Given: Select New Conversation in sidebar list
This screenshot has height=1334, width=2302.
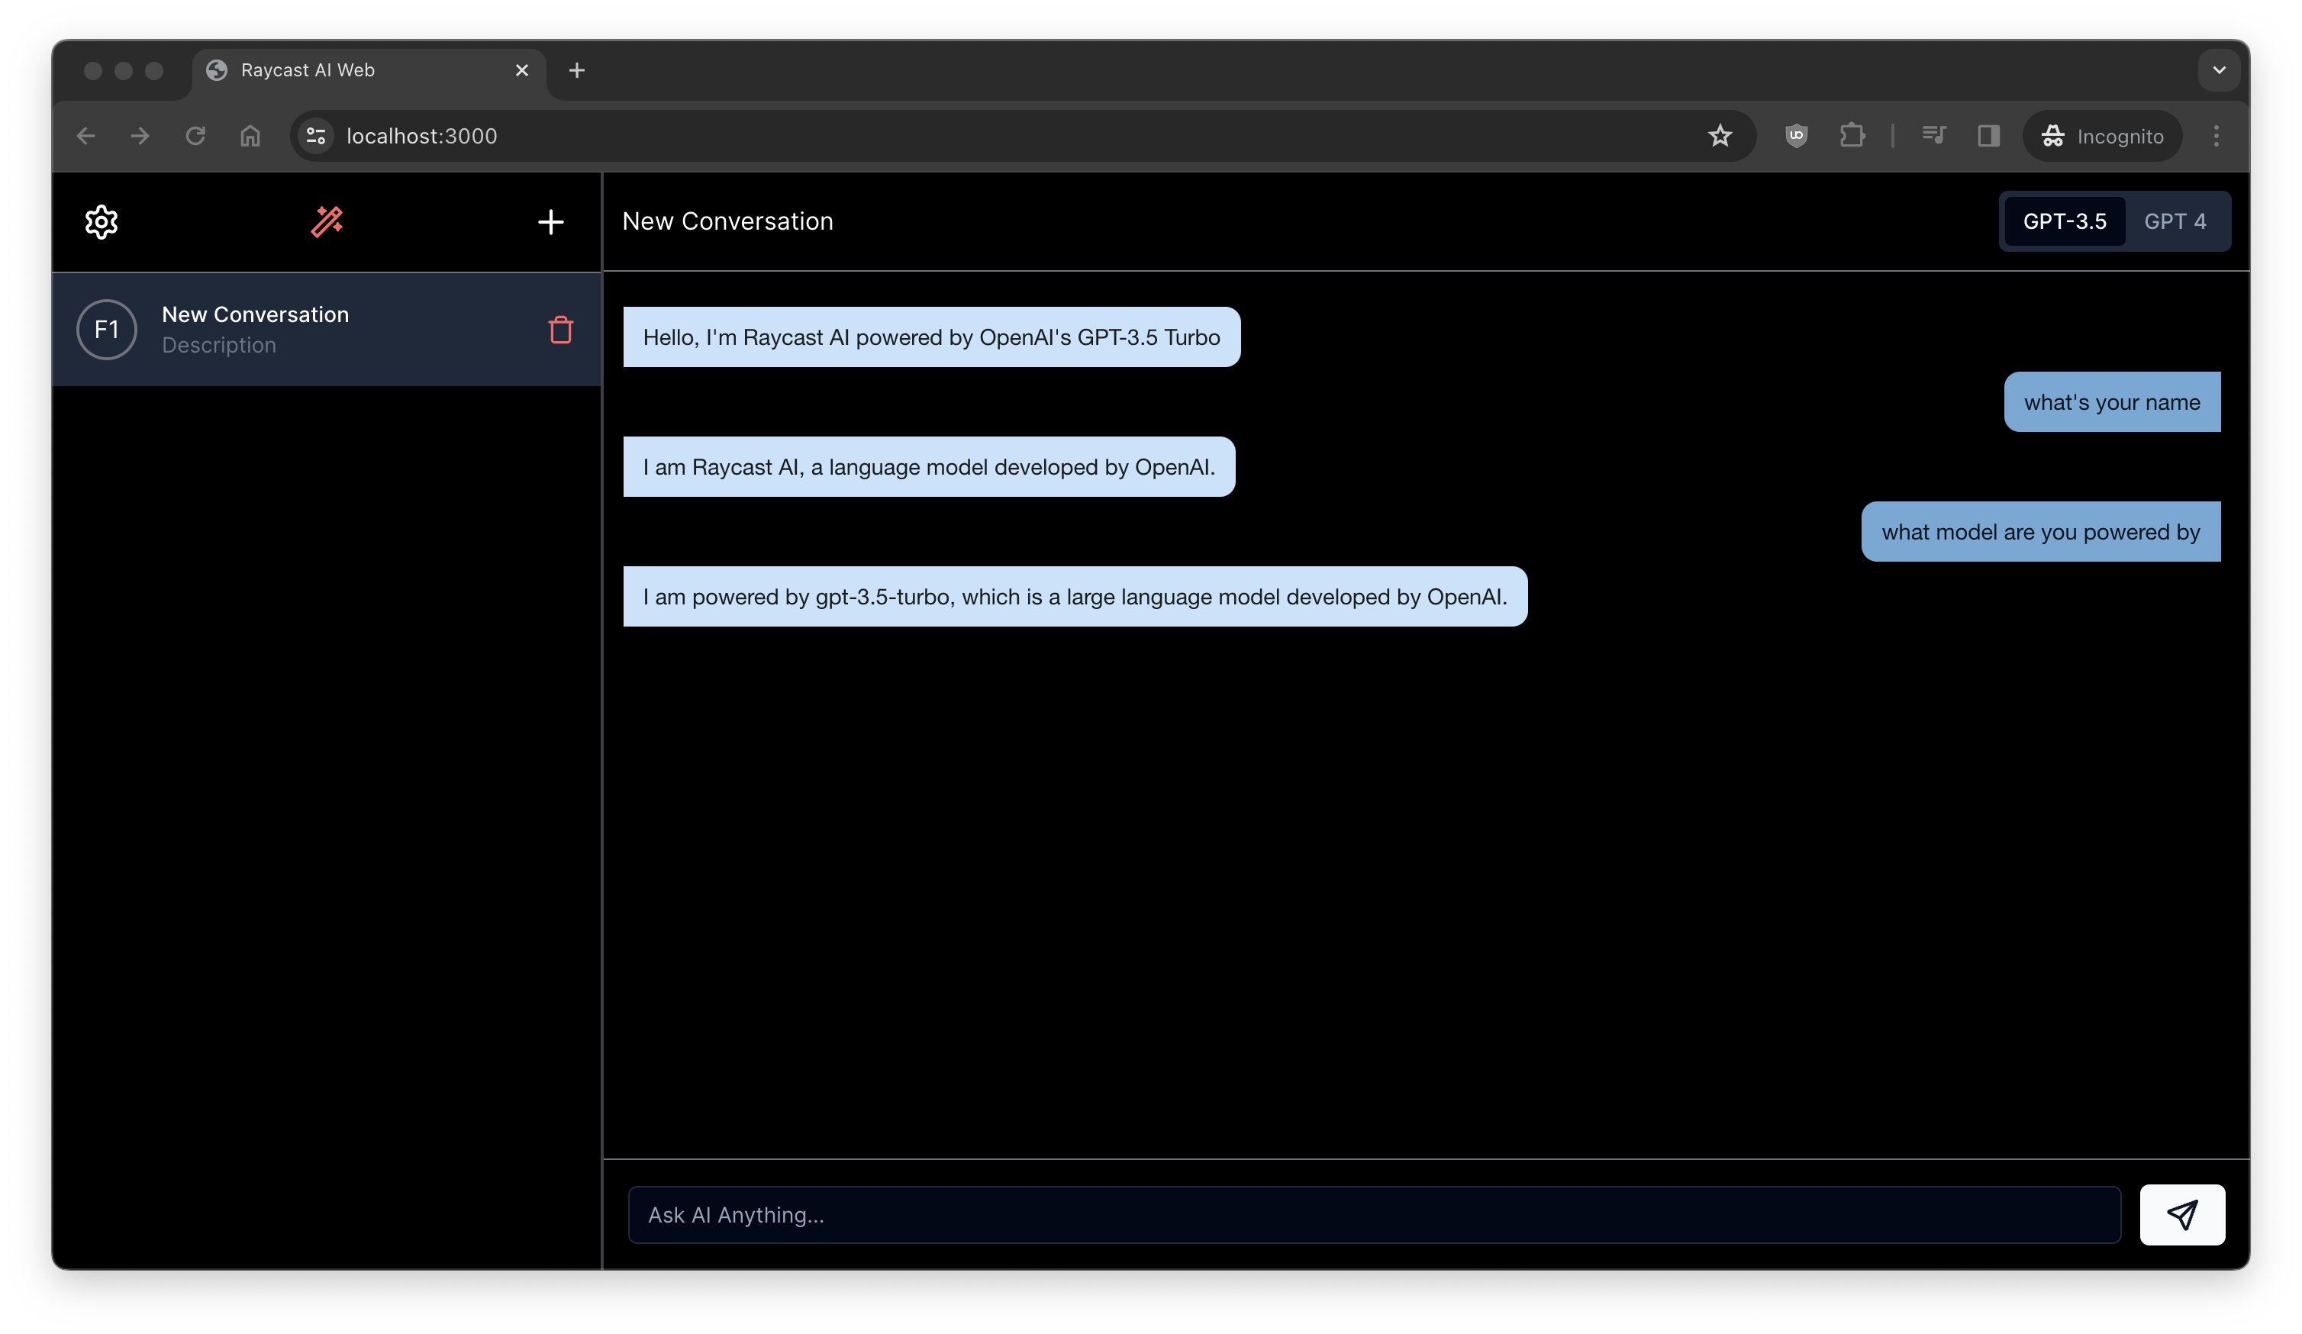Looking at the screenshot, I should click(x=326, y=330).
